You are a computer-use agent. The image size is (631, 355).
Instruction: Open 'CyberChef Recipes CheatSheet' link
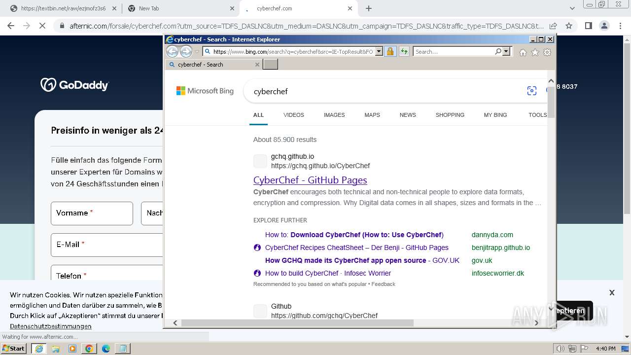(x=357, y=248)
